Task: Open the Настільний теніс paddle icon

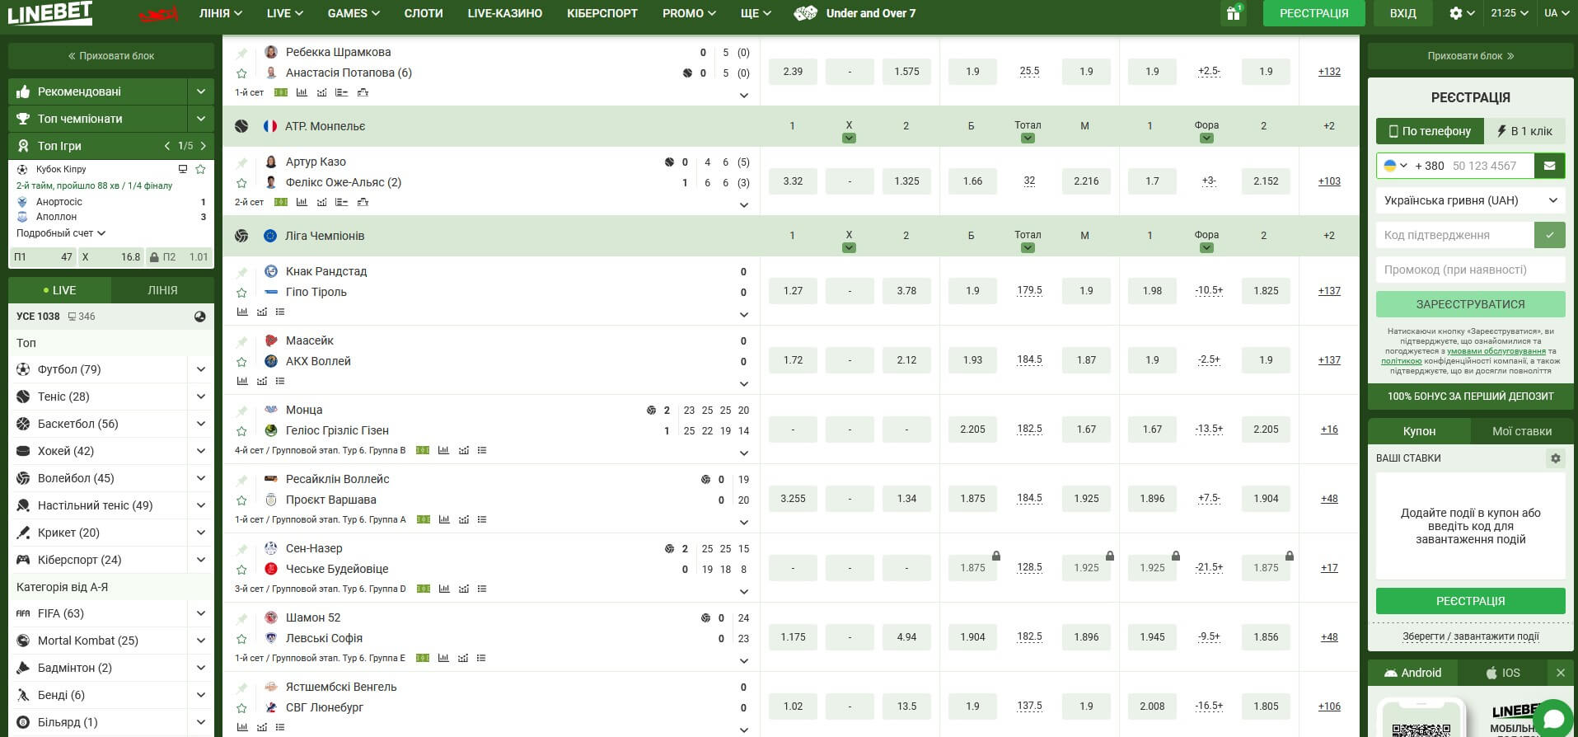Action: (x=23, y=505)
